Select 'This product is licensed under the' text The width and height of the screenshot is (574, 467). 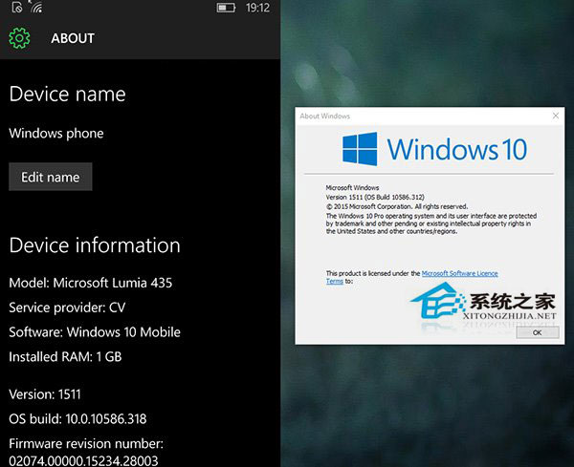[373, 273]
